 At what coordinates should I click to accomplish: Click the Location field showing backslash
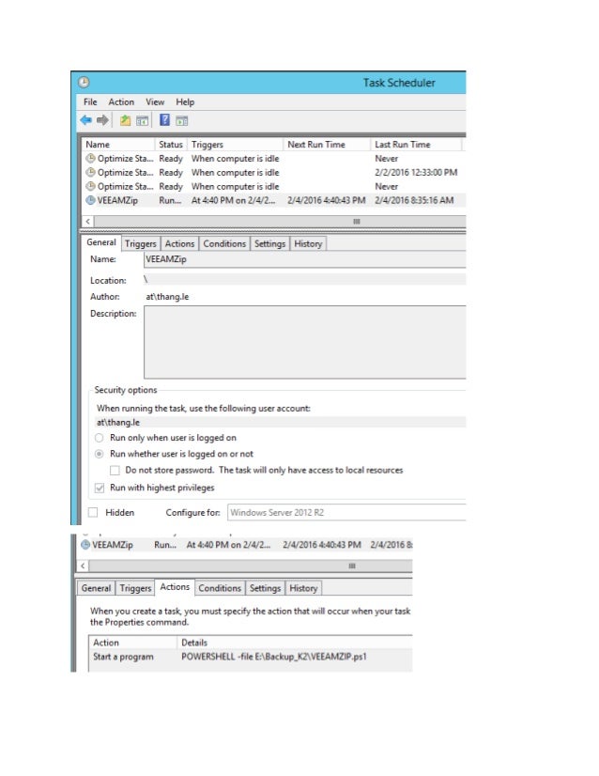(305, 280)
